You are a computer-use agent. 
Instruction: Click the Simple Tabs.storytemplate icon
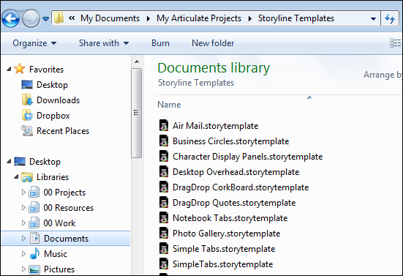click(x=164, y=248)
